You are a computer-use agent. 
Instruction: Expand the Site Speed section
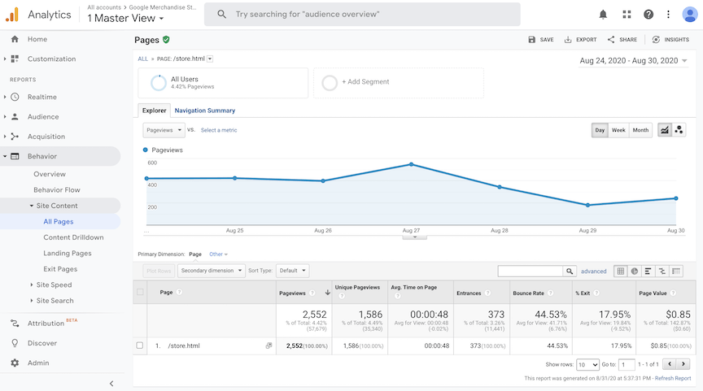point(32,285)
